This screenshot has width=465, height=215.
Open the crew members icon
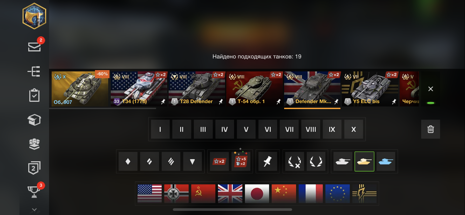point(34,144)
